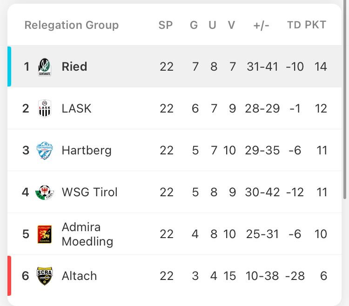Select Ried's 31-41 goal record

coord(262,67)
